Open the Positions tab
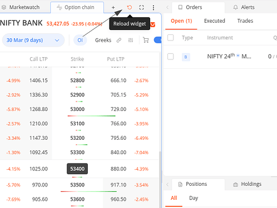The height and width of the screenshot is (208, 277). 198,184
